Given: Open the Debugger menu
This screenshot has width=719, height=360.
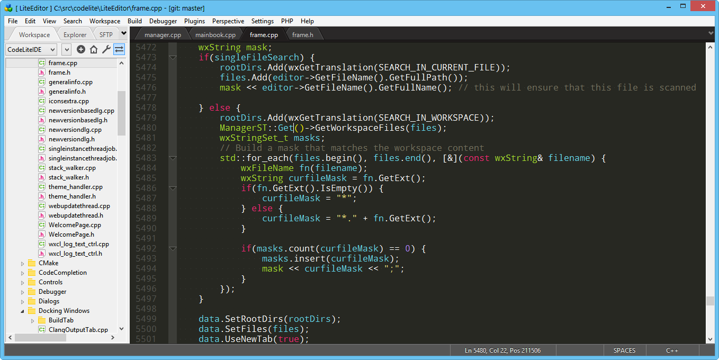Looking at the screenshot, I should [163, 21].
